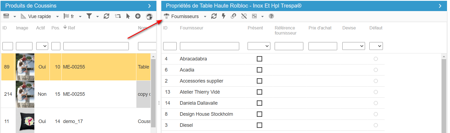Sort by the Fournisseur column header
The height and width of the screenshot is (133, 450).
192,28
